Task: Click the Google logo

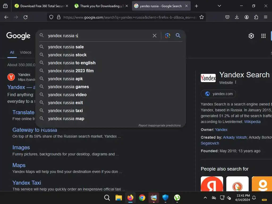Action: [18, 36]
